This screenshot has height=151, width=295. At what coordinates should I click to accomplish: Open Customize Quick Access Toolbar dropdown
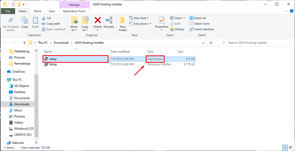(x=23, y=4)
